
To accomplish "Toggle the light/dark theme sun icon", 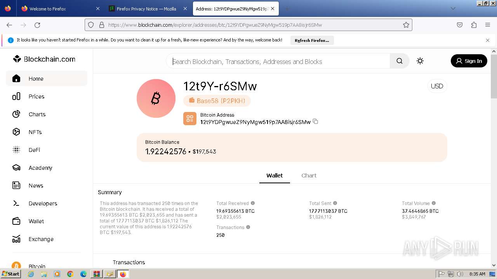I will pos(420,61).
